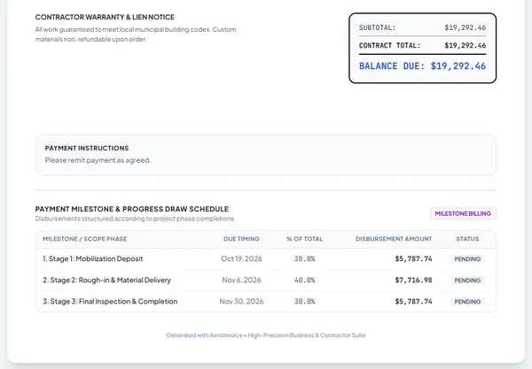Click due date "Nov 30, 2026"

[241, 301]
